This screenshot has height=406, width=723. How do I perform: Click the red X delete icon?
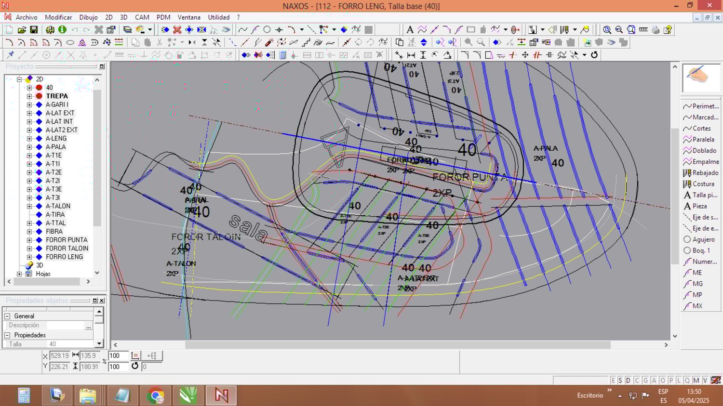pyautogui.click(x=177, y=30)
